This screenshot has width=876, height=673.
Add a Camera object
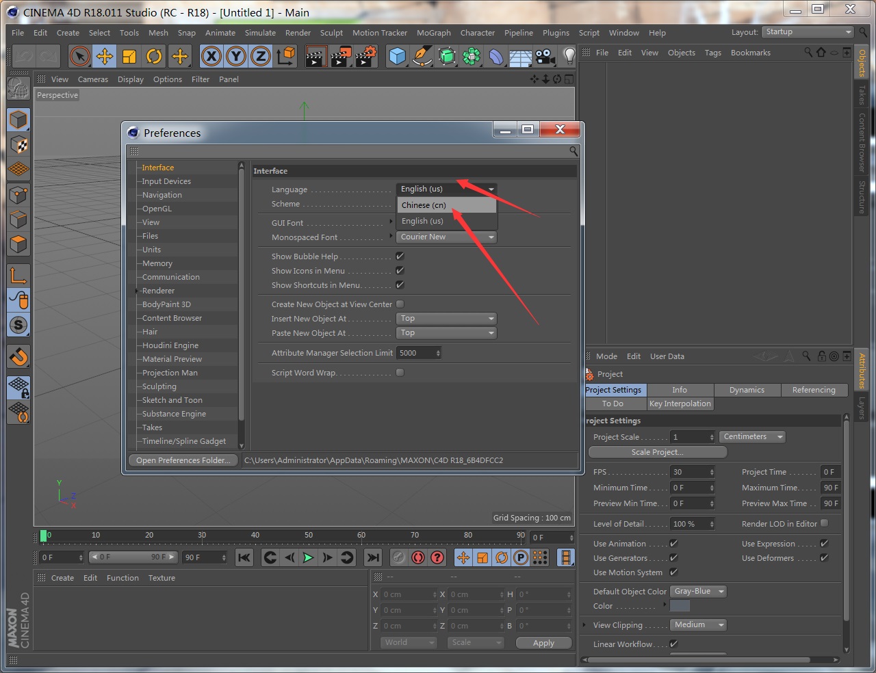coord(545,56)
